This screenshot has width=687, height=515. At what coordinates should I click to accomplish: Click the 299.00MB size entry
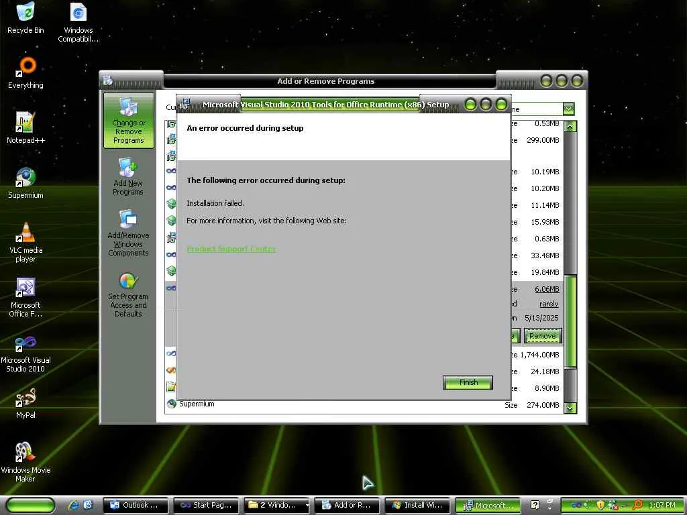click(x=543, y=140)
